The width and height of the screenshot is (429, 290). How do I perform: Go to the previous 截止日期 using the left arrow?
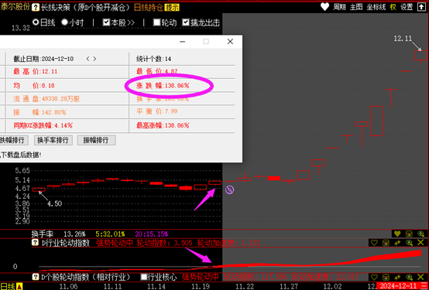tap(88, 59)
